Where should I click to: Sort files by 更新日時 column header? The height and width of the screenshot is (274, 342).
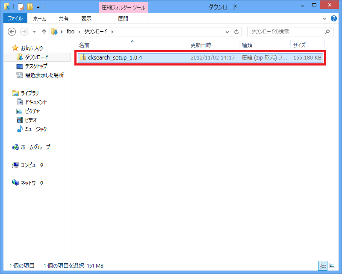[201, 45]
